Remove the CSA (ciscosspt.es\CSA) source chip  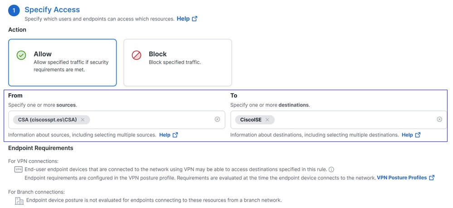pos(83,120)
